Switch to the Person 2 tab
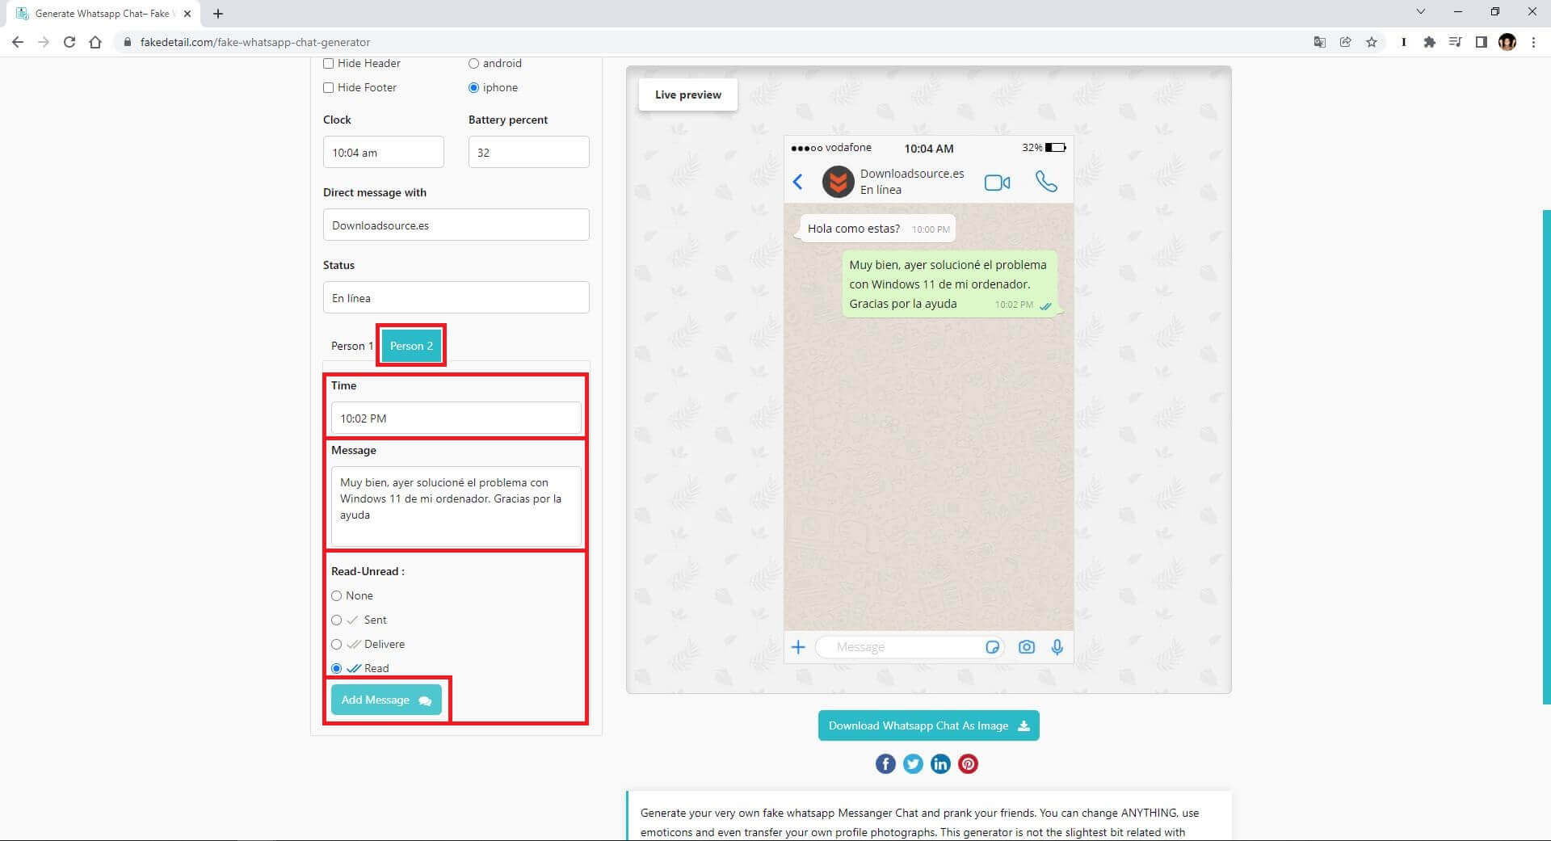This screenshot has height=841, width=1551. pyautogui.click(x=412, y=346)
